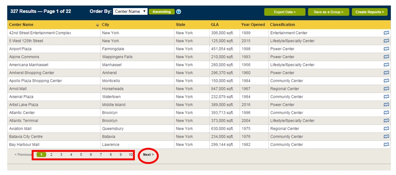Open the Order By dropdown

(130, 12)
